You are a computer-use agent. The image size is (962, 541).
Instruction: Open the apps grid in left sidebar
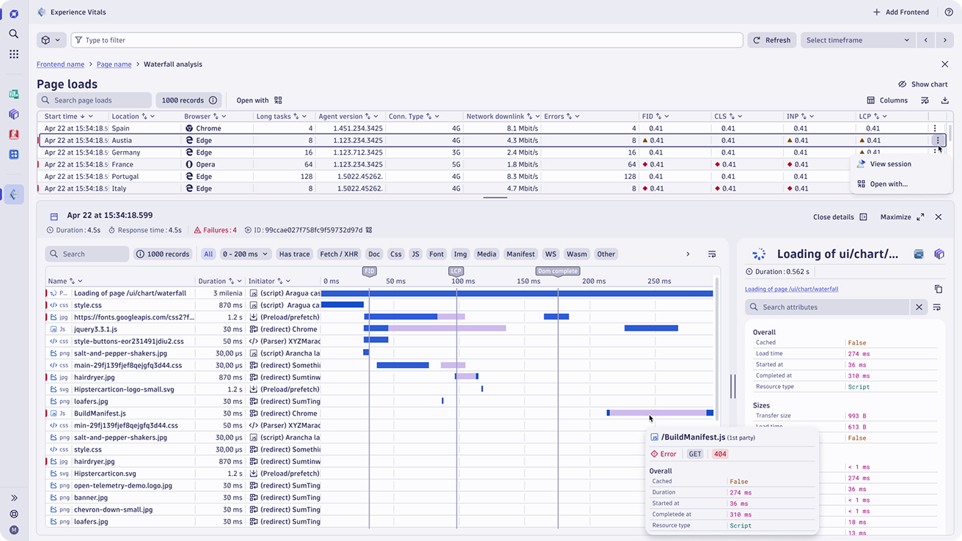click(x=14, y=54)
